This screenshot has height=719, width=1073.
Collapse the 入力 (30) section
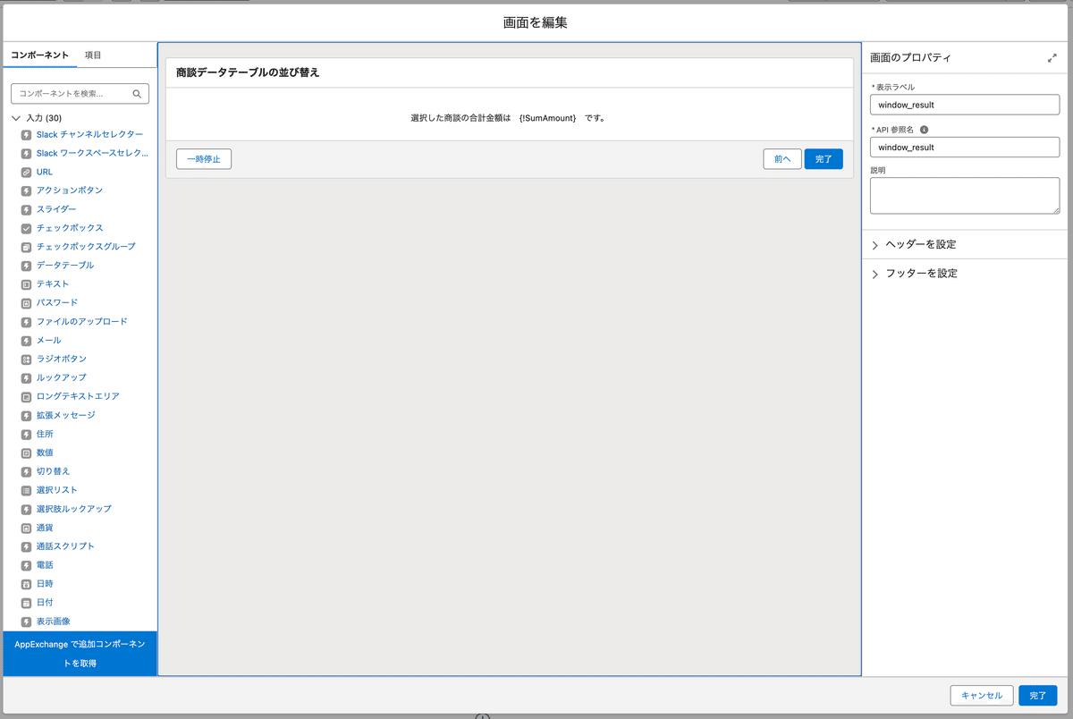coord(16,118)
